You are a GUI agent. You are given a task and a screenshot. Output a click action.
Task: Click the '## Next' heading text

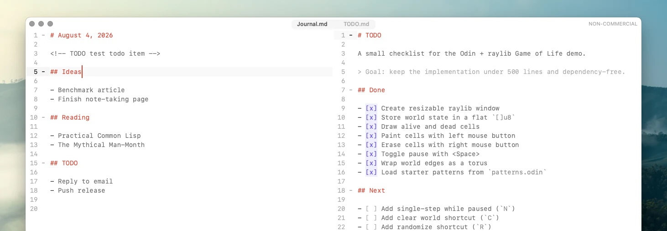coord(371,190)
